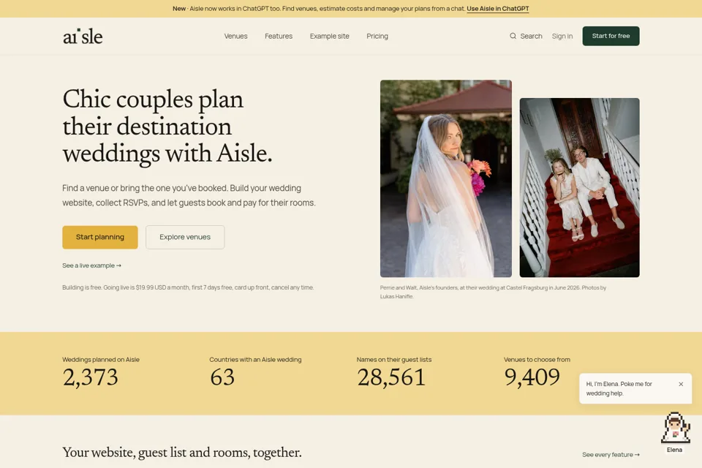This screenshot has width=702, height=468.
Task: Click the Find a venue description paragraph
Action: coord(189,195)
